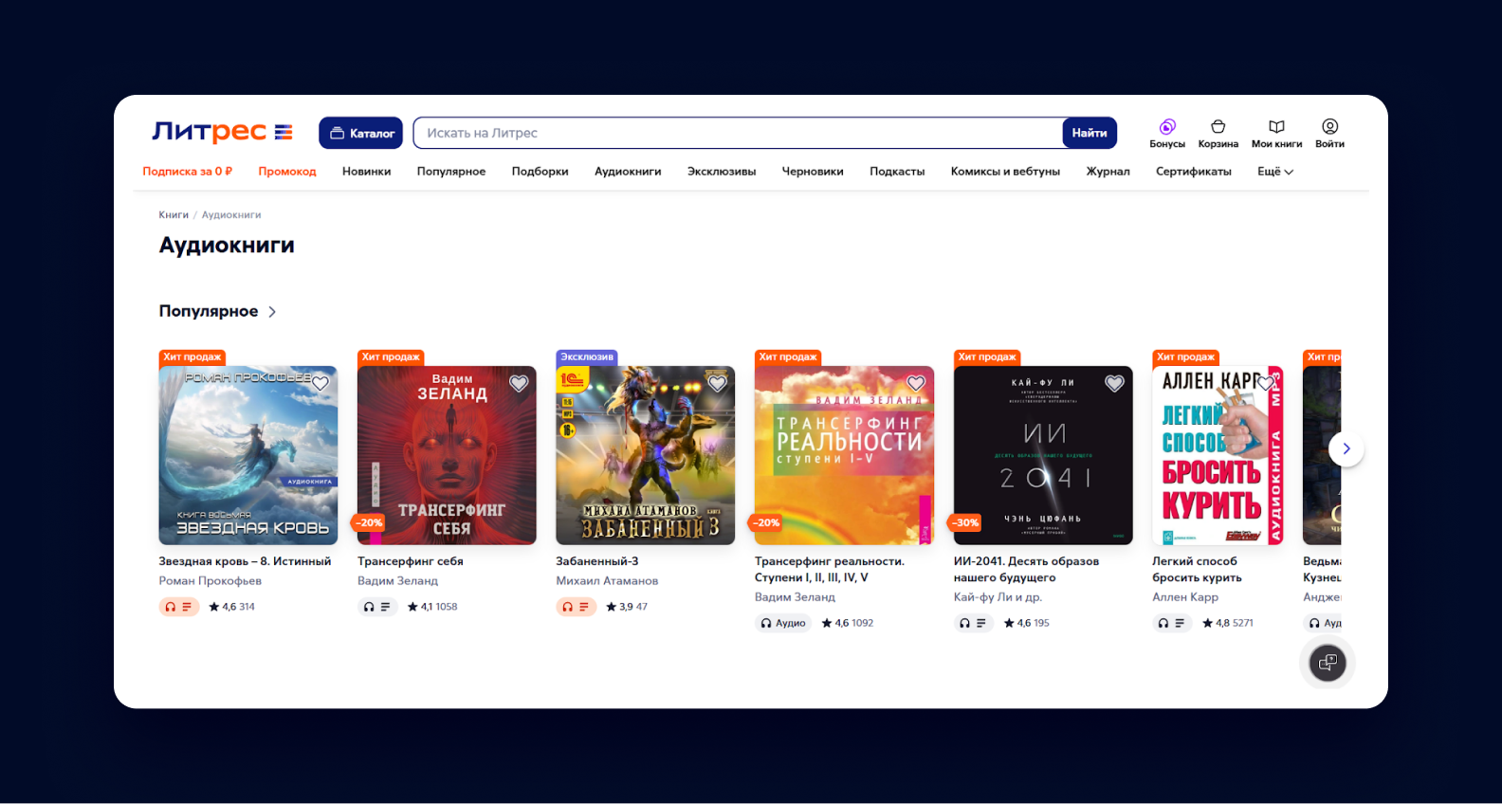Open the floating feedback chat icon
The image size is (1502, 804).
[x=1328, y=662]
